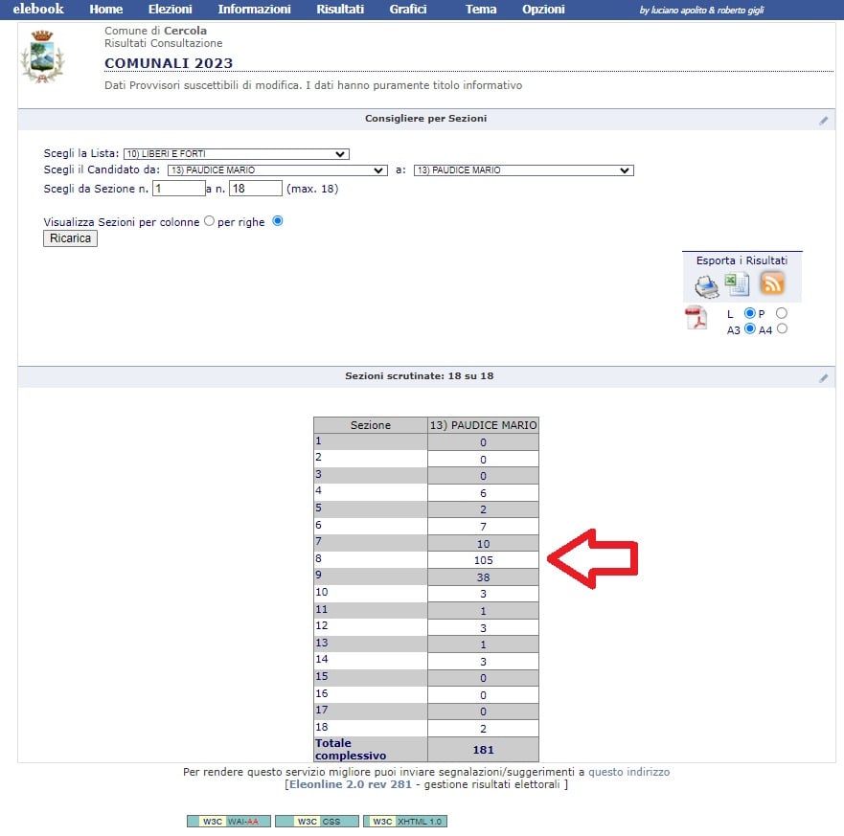
Task: Open the candidate 'a:' end range dropdown
Action: [x=523, y=170]
